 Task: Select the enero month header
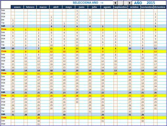tap(17, 7)
